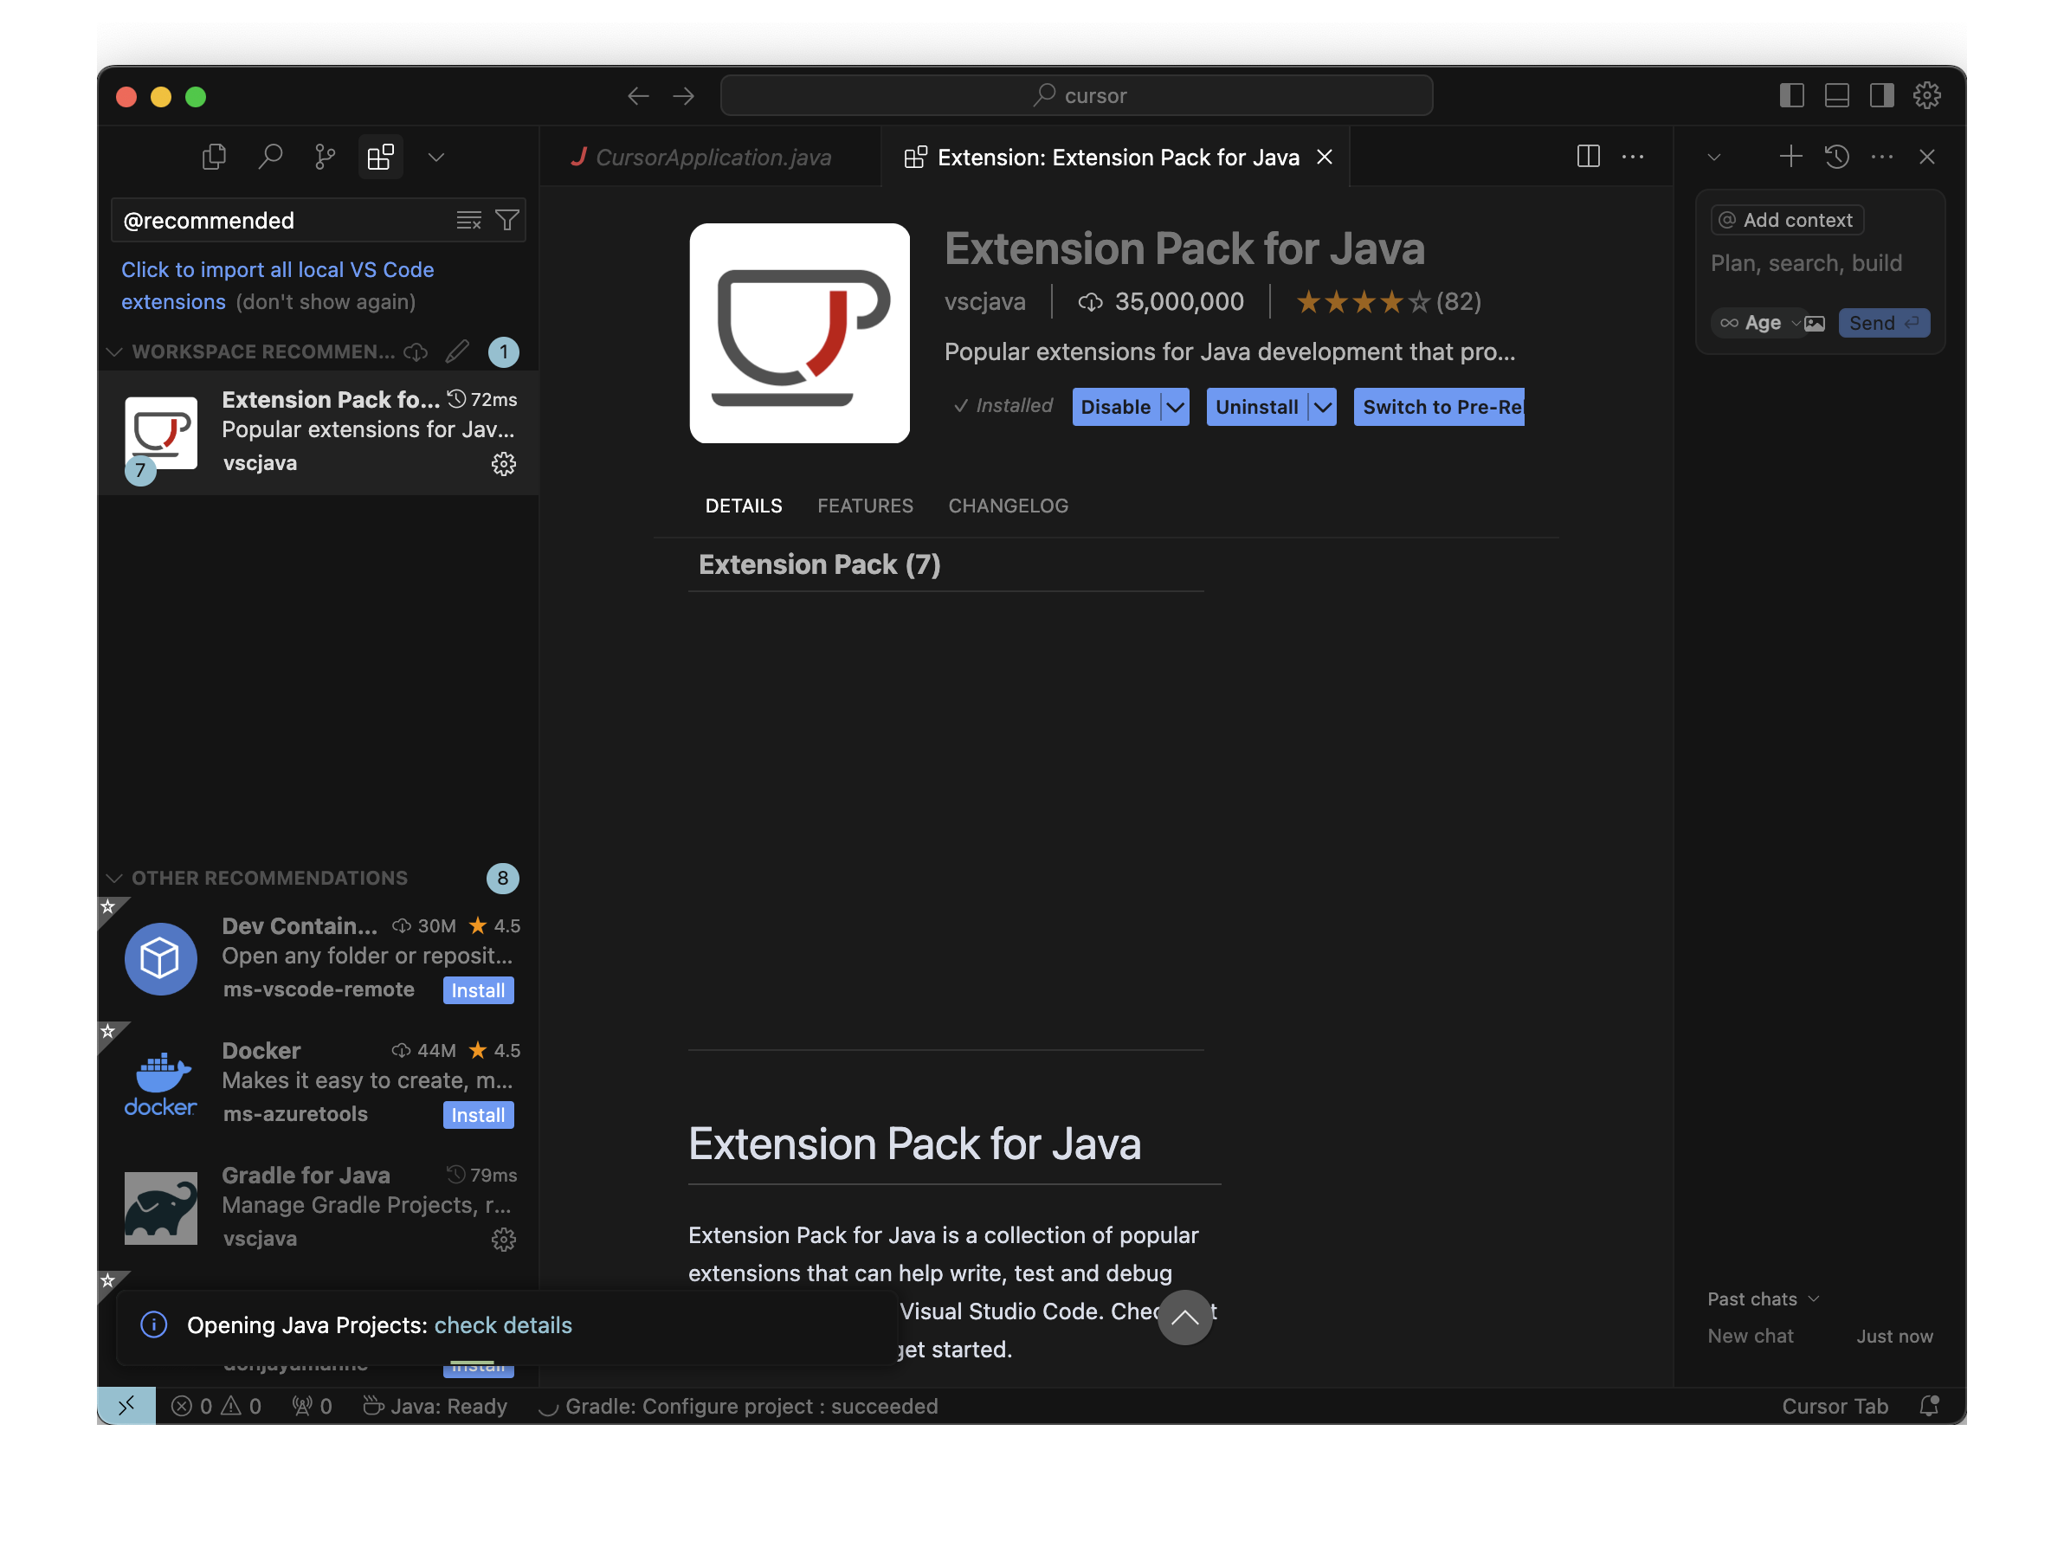
Task: Open the chat history clock icon
Action: click(1836, 157)
